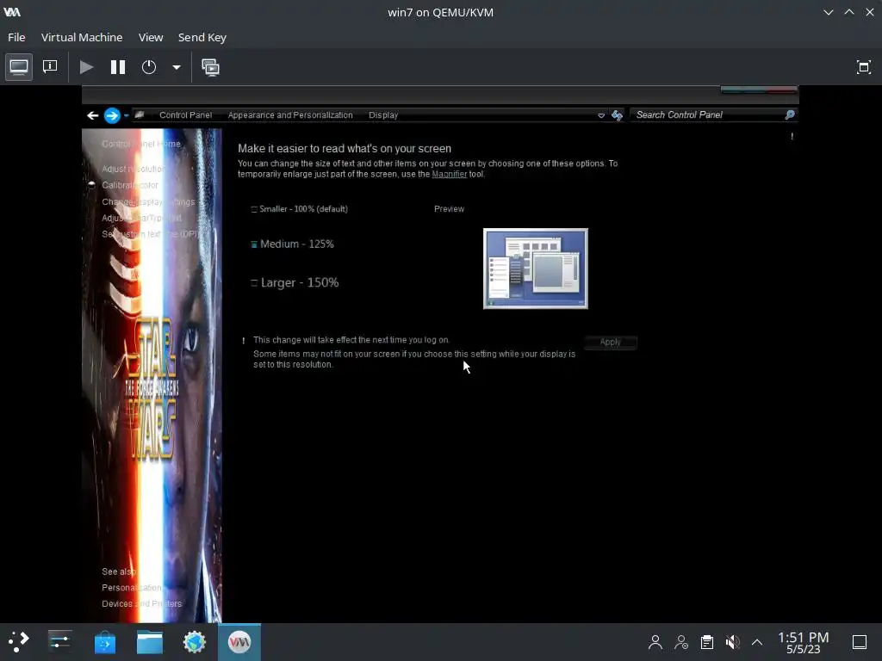This screenshot has width=882, height=661.
Task: Open the clipboard tray icon
Action: pyautogui.click(x=707, y=642)
